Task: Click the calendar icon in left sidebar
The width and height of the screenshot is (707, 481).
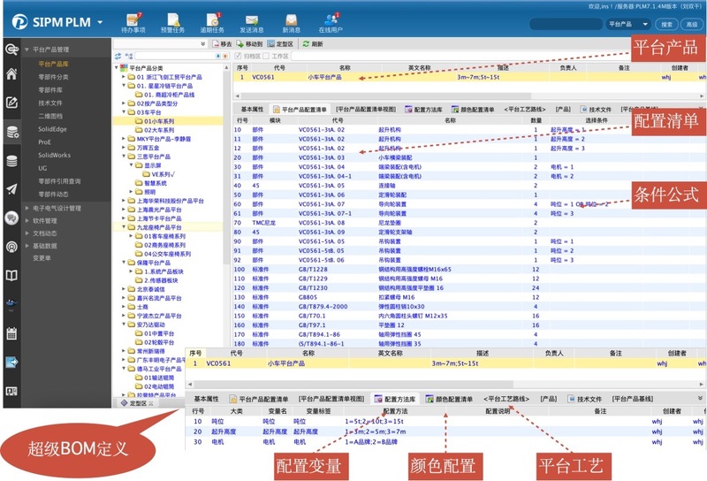Action: coord(11,333)
